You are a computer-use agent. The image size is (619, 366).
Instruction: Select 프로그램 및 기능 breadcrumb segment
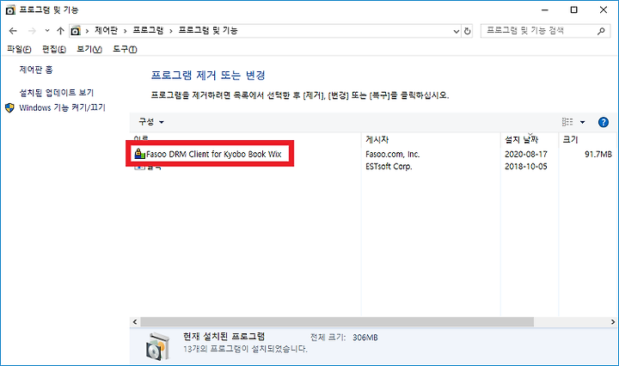(x=208, y=30)
